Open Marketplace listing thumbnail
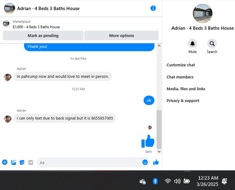This screenshot has width=235, height=190. [6, 24]
